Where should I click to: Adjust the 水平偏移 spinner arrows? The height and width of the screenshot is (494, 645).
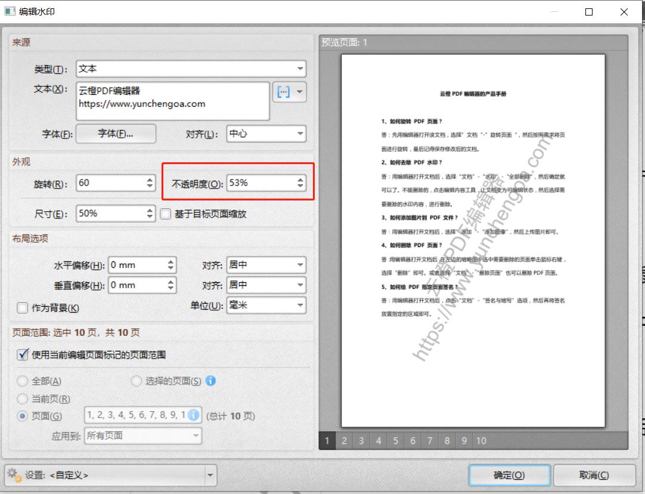click(170, 265)
